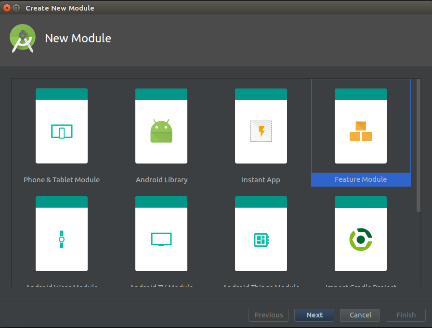
Task: Click the module list vertical scrollbar
Action: click(419, 144)
